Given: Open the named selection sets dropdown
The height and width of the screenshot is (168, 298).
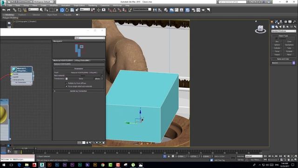Looking at the screenshot, I should pos(142,9).
